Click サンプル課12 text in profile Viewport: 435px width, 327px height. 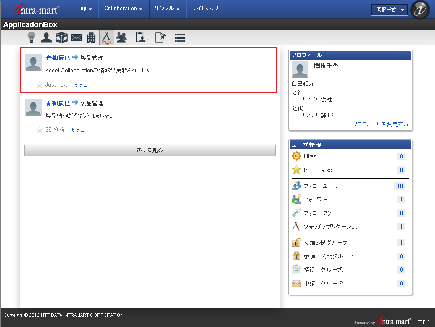(x=317, y=115)
